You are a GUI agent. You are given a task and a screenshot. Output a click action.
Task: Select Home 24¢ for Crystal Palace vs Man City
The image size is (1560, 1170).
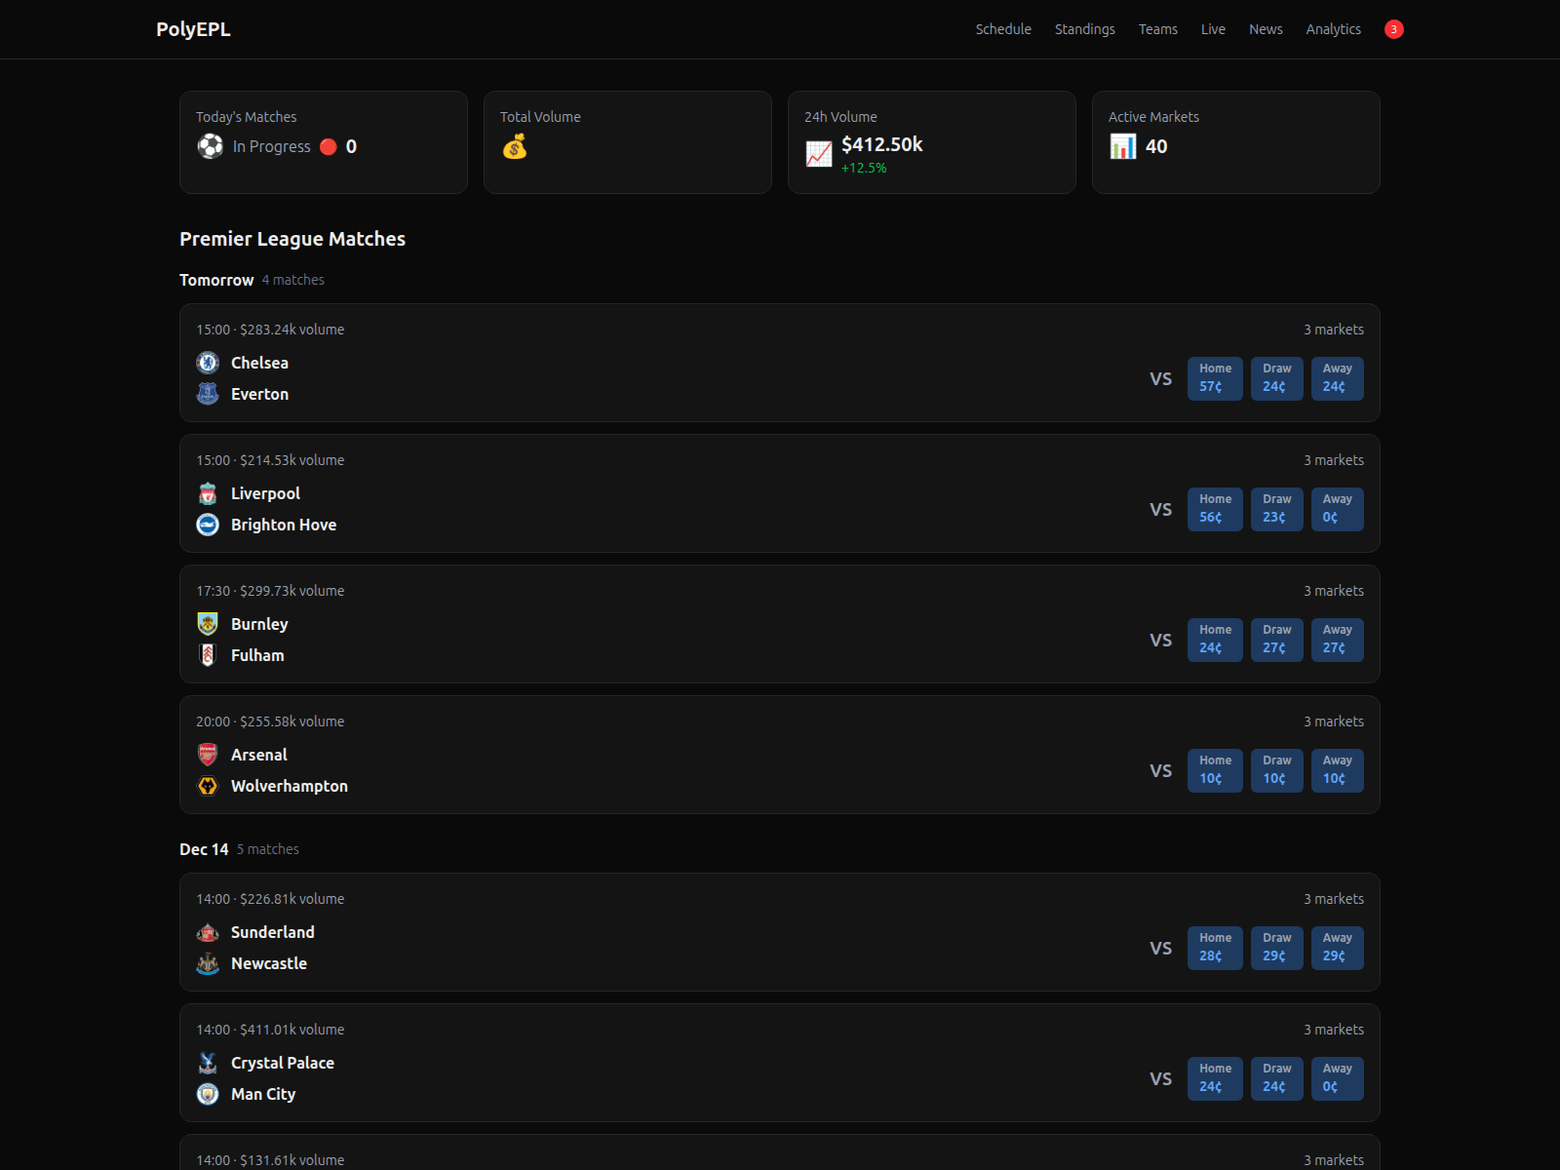click(1215, 1078)
